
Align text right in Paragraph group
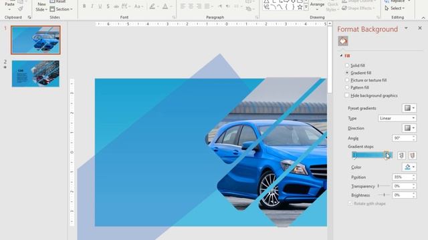pyautogui.click(x=199, y=6)
